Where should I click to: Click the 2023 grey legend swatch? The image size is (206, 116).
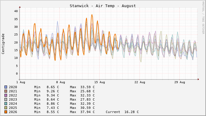click(6, 99)
